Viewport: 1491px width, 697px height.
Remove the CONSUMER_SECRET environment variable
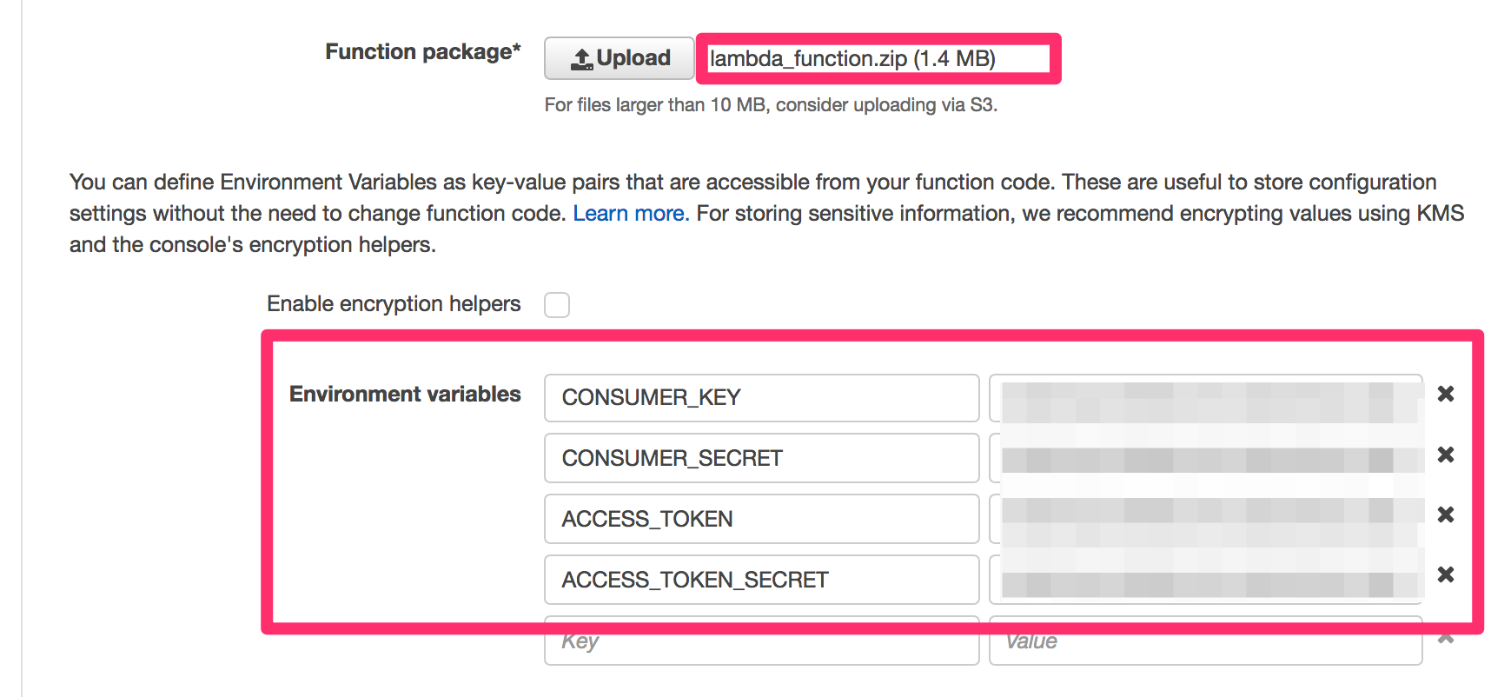pyautogui.click(x=1447, y=455)
